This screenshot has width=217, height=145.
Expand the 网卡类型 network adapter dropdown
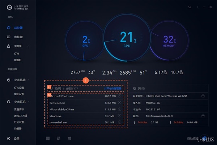(203, 96)
